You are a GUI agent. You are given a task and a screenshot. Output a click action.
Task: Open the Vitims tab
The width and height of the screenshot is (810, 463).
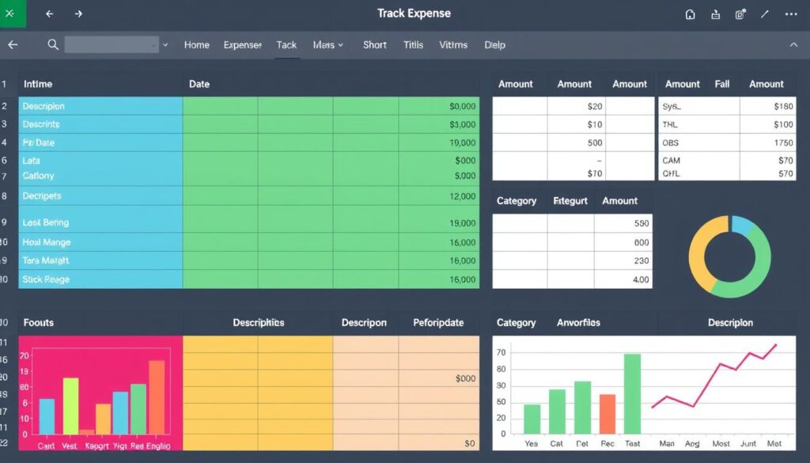pyautogui.click(x=453, y=45)
